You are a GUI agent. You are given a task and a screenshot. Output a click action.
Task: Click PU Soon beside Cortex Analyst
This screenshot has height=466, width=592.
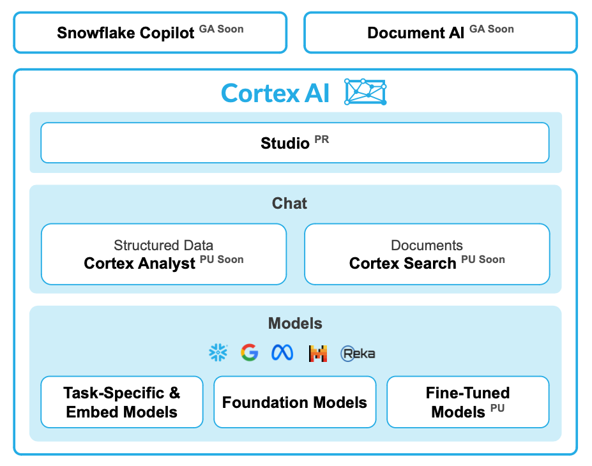tap(222, 260)
